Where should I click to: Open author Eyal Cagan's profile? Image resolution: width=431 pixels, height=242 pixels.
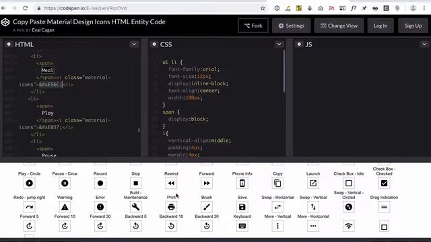[x=43, y=30]
